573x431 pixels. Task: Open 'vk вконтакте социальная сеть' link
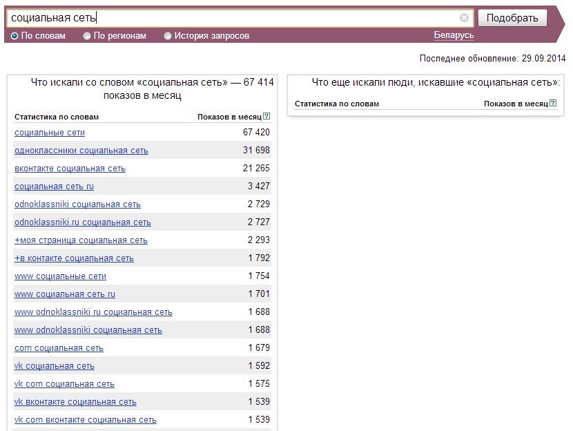point(75,402)
